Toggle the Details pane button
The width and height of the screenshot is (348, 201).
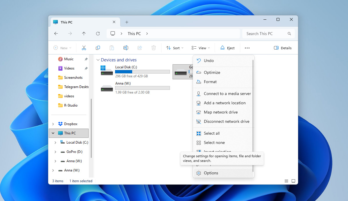pyautogui.click(x=282, y=48)
